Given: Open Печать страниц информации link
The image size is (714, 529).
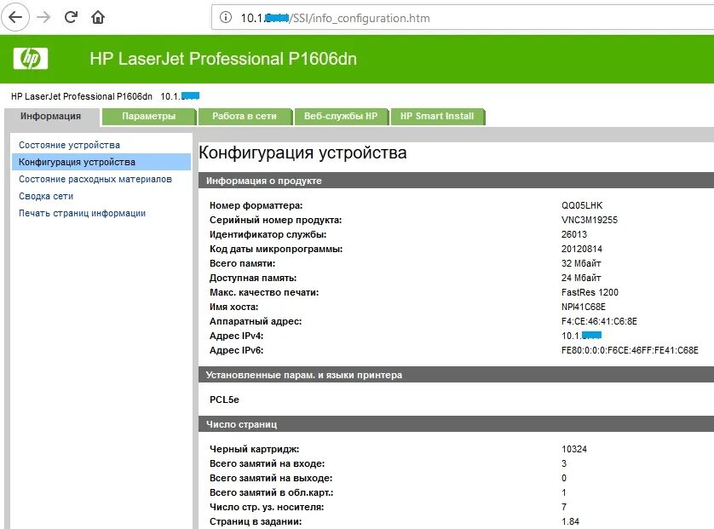Looking at the screenshot, I should coord(82,213).
